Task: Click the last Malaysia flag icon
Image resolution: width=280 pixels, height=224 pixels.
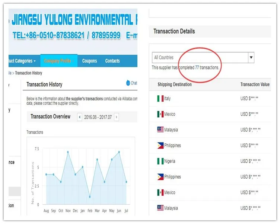Action: coord(160,208)
